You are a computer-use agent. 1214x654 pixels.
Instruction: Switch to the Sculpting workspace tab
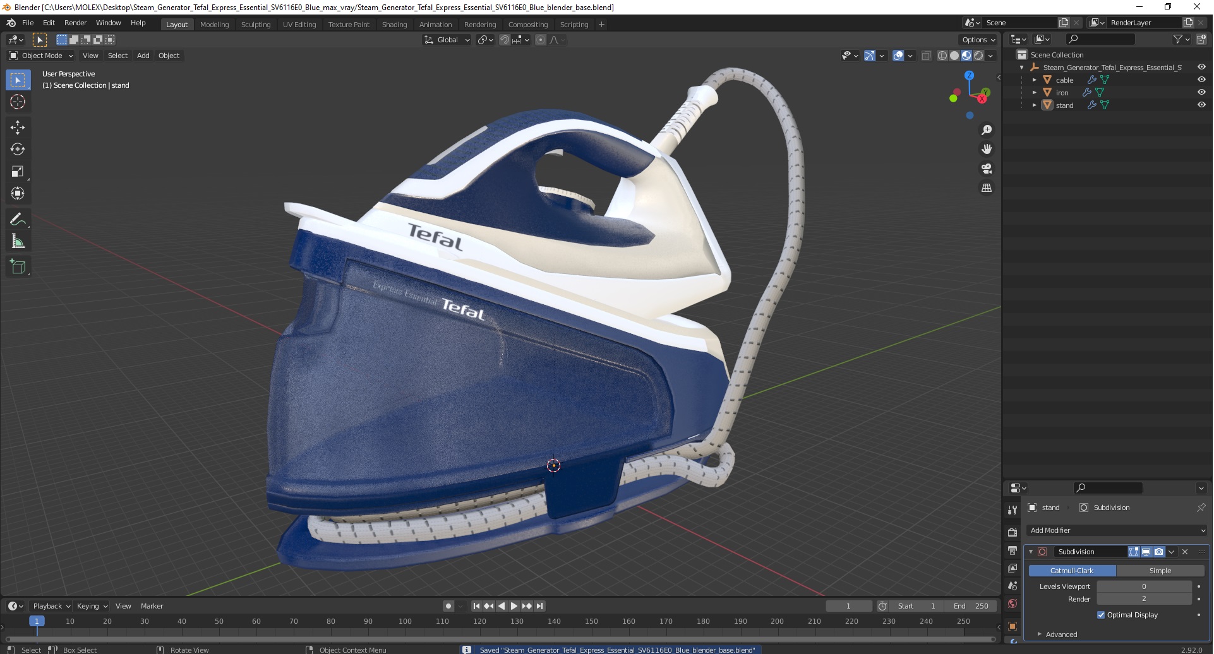pos(256,25)
